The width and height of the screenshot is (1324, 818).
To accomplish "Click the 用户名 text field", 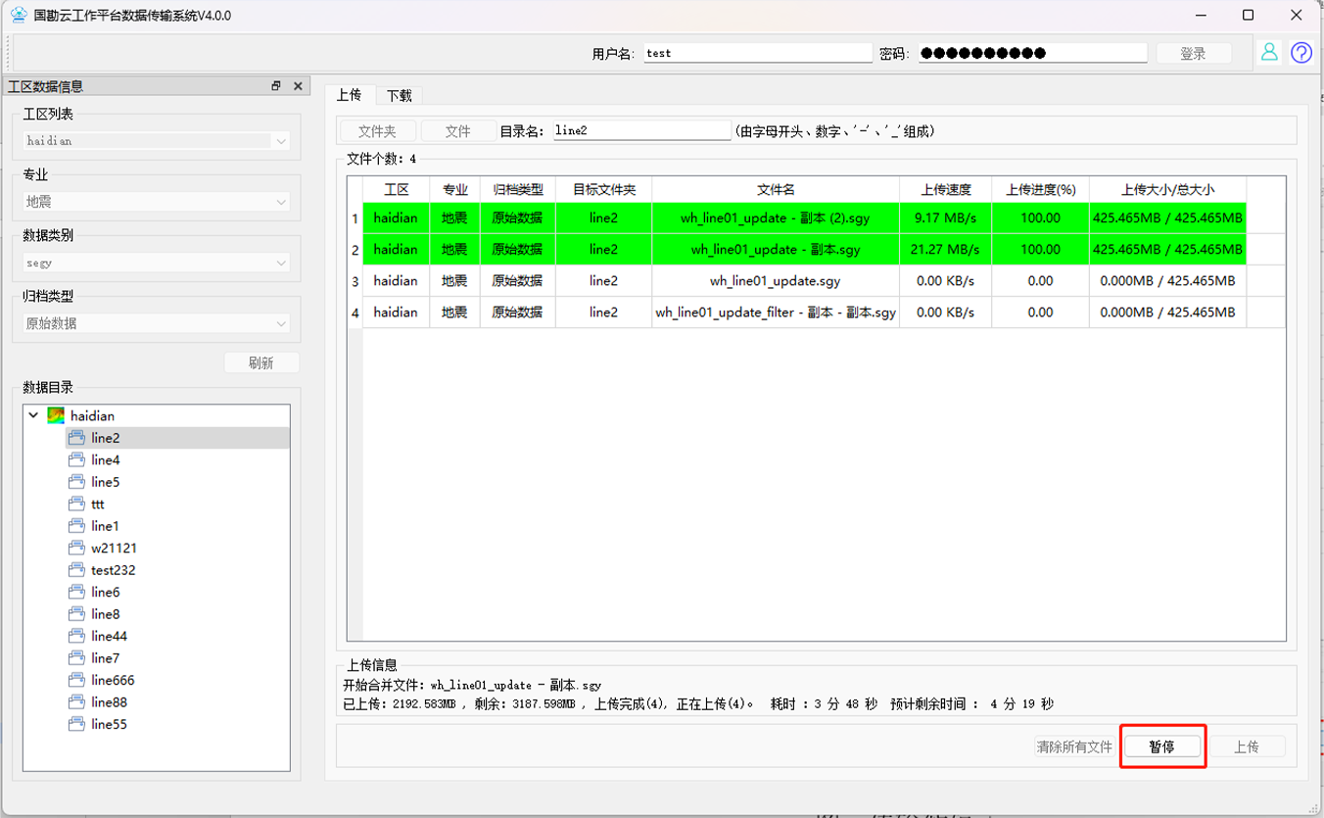I will [756, 53].
